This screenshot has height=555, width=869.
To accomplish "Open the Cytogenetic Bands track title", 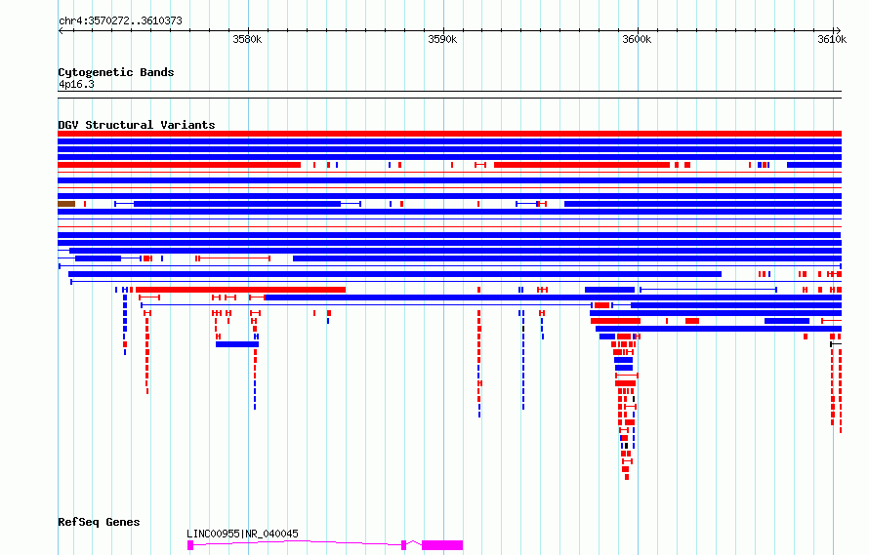I will pos(116,72).
